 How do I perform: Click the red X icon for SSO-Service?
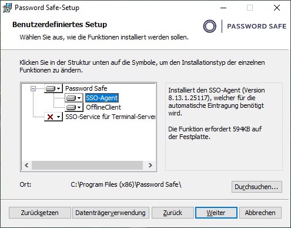coord(51,117)
